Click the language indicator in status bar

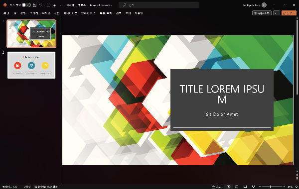pos(27,187)
